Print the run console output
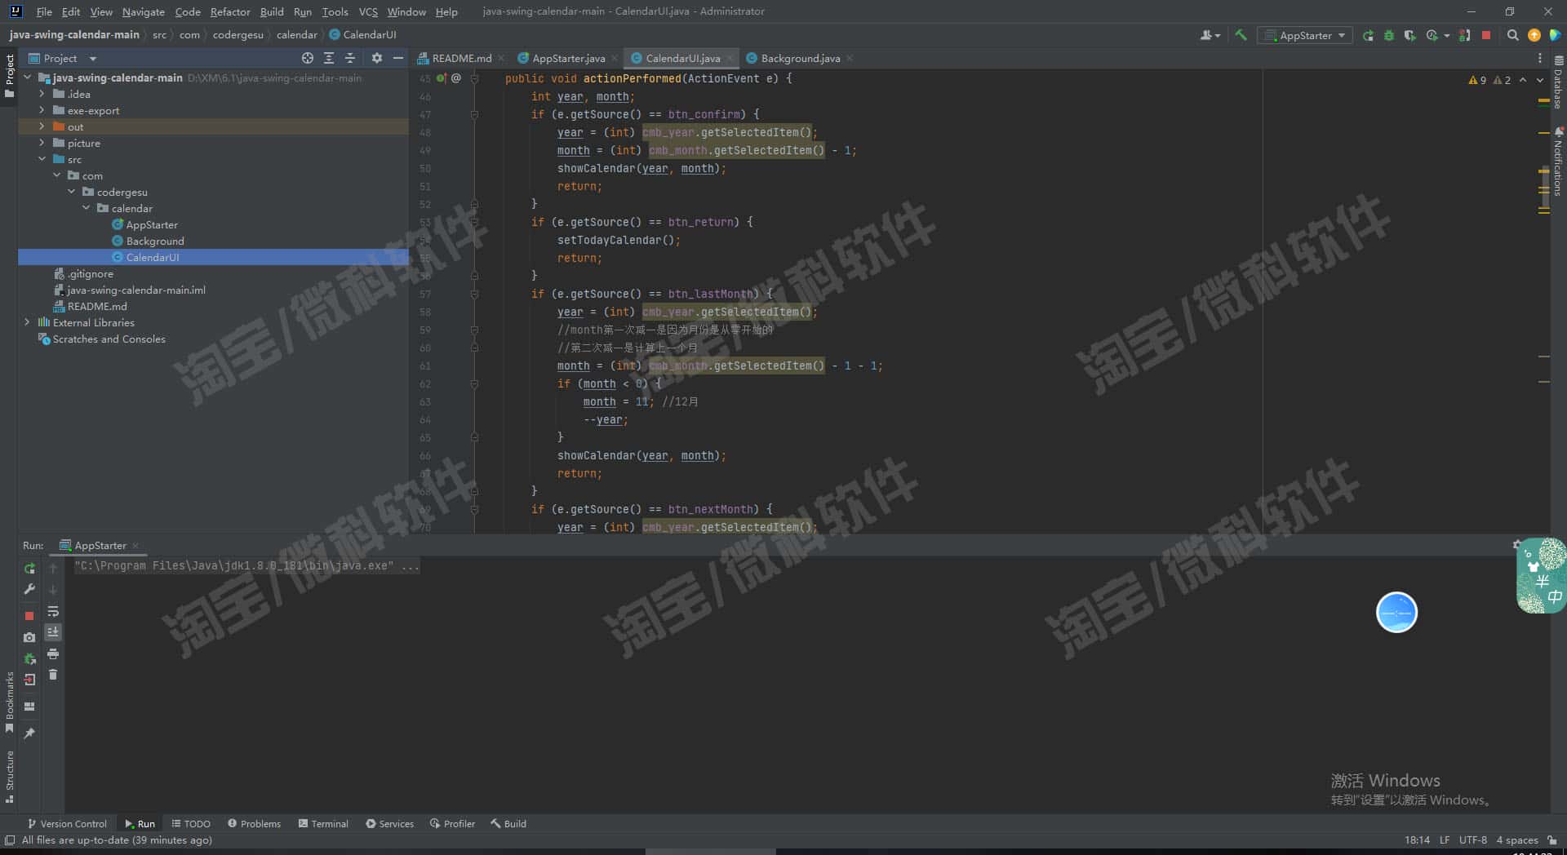The image size is (1567, 855). pyautogui.click(x=53, y=653)
